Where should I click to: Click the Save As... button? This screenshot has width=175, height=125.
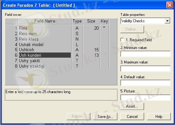(105, 117)
